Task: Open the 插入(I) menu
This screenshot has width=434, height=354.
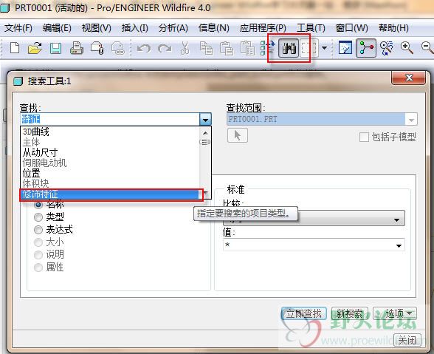Action: point(135,28)
